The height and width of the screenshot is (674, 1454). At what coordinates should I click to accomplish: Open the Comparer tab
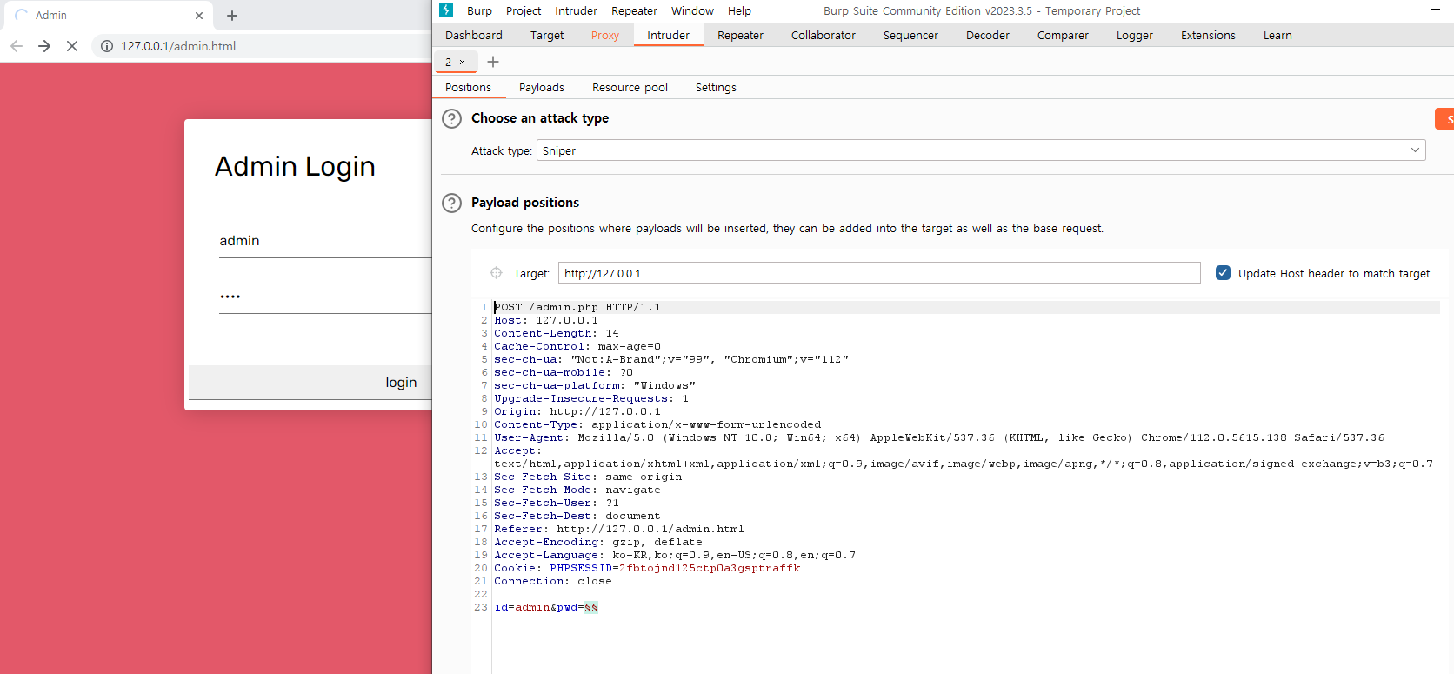click(x=1063, y=35)
